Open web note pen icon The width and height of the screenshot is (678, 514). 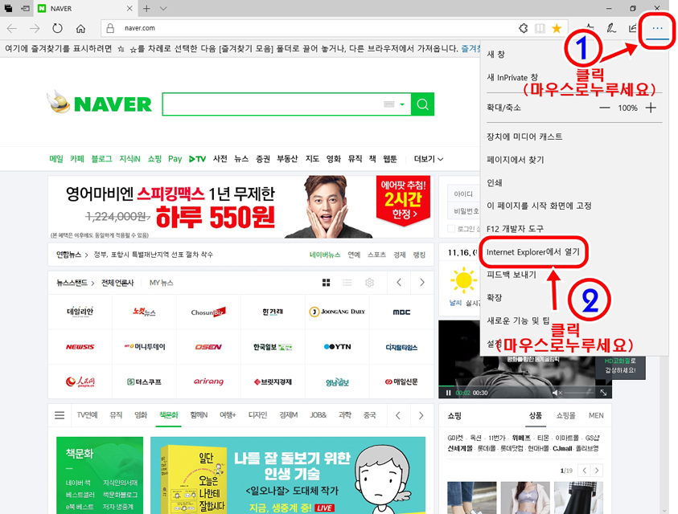coord(610,28)
